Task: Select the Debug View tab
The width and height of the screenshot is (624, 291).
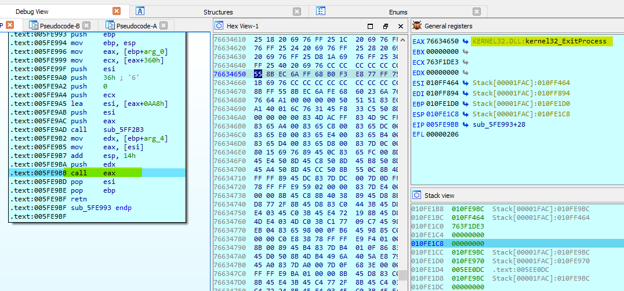Action: (x=32, y=12)
